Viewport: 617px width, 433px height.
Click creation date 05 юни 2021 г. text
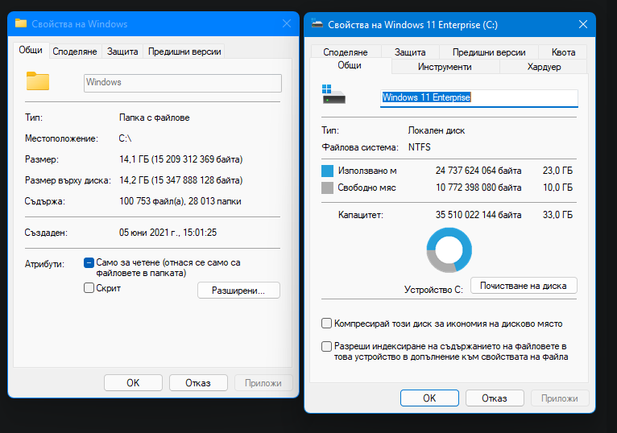tap(168, 233)
